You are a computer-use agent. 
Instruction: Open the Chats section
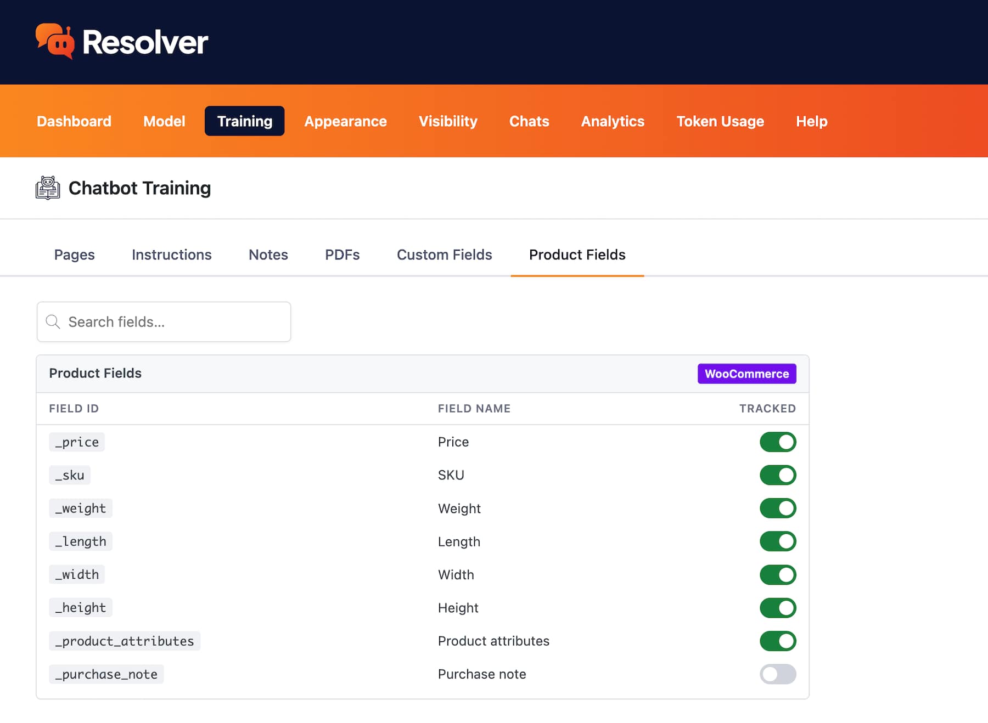[x=529, y=121]
